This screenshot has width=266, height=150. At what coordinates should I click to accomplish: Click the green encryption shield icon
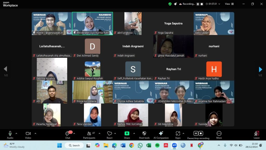tap(170, 4)
